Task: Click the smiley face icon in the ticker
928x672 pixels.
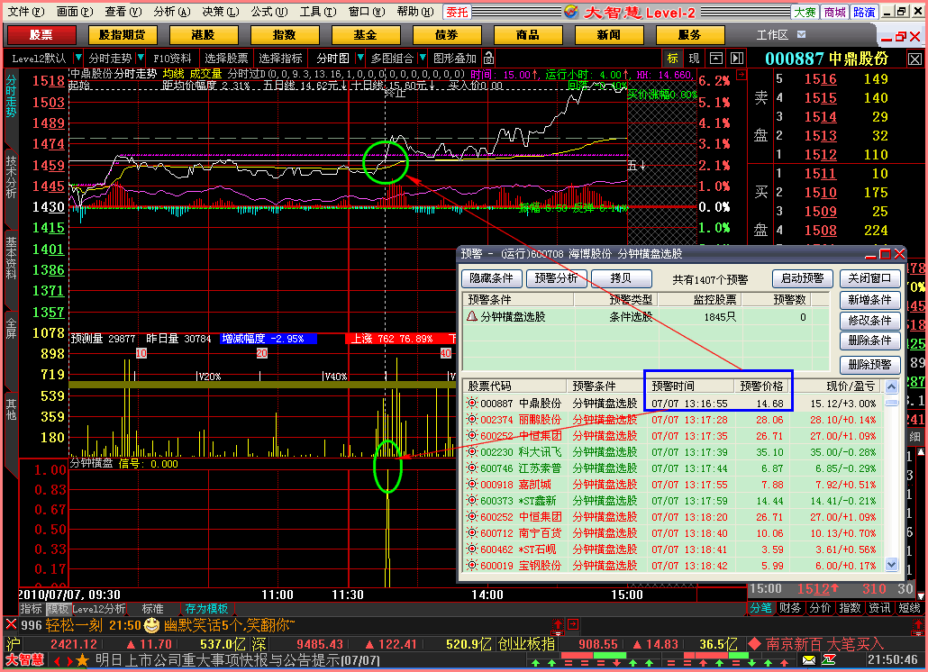Action: tap(152, 624)
